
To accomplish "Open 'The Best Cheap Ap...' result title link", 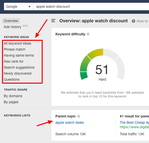I will click(x=134, y=122).
